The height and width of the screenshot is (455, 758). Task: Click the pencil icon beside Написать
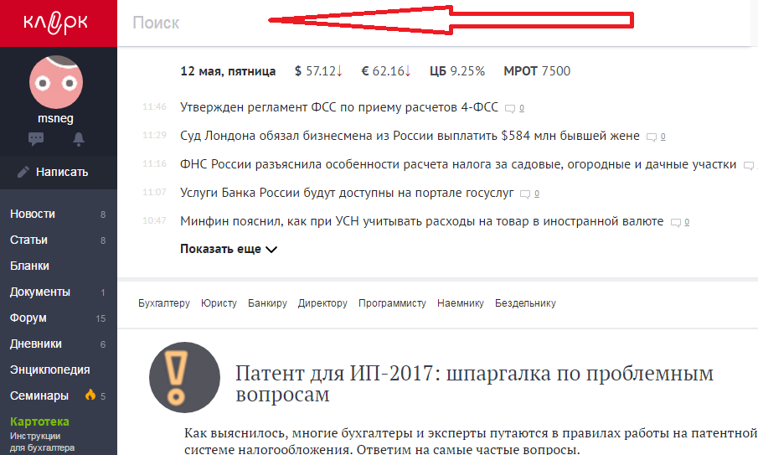(23, 172)
